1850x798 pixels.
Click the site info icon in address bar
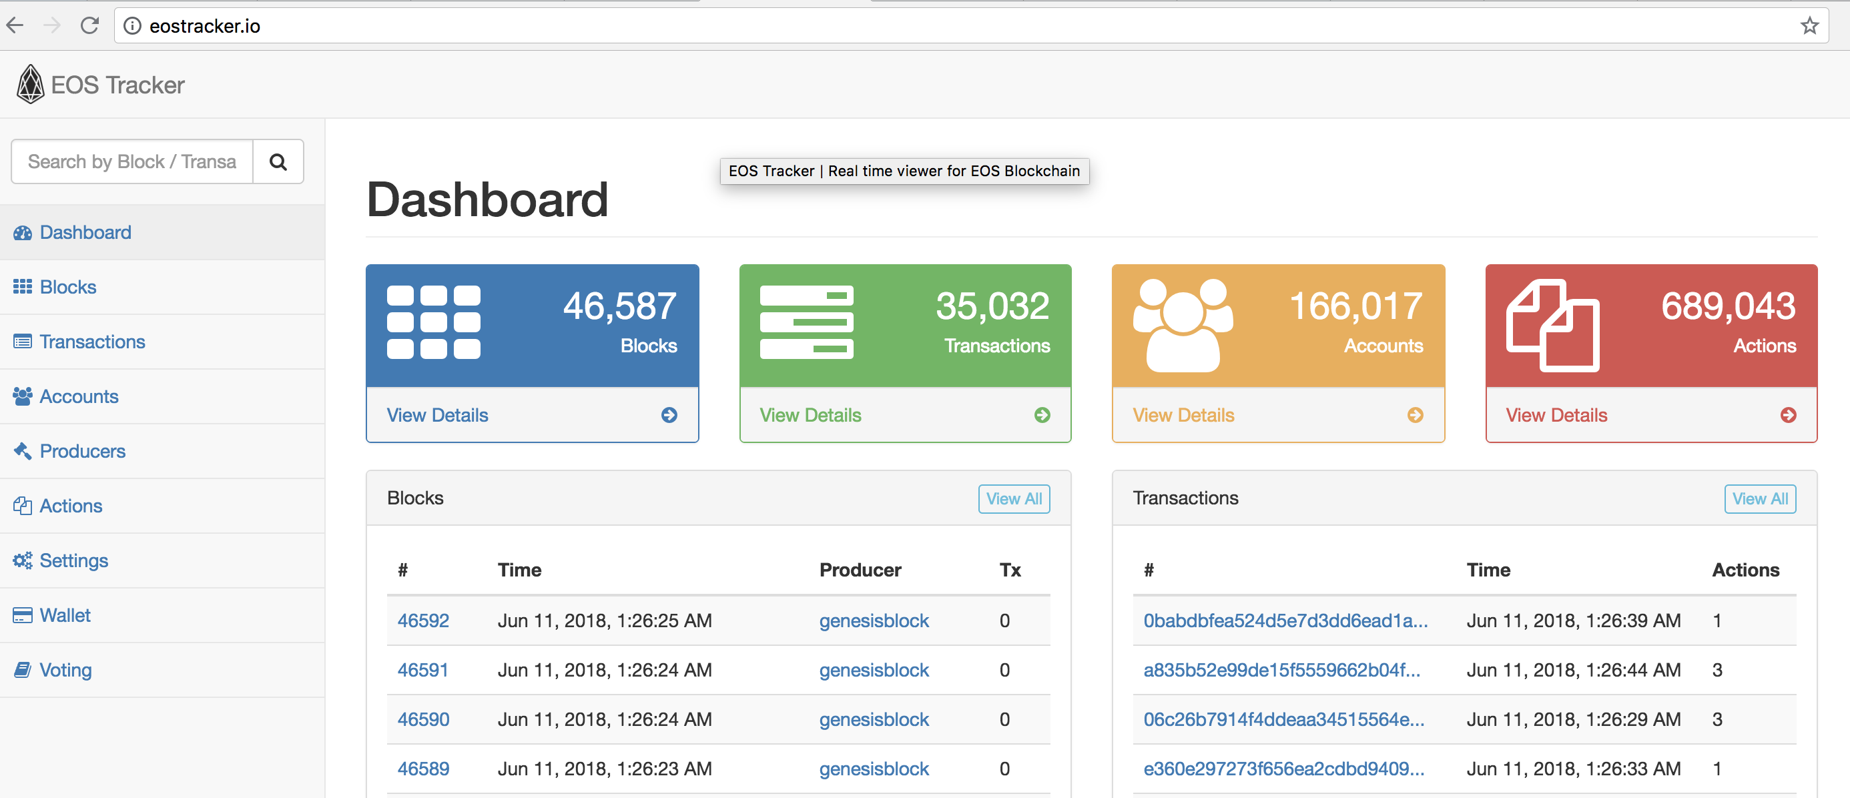[x=132, y=26]
